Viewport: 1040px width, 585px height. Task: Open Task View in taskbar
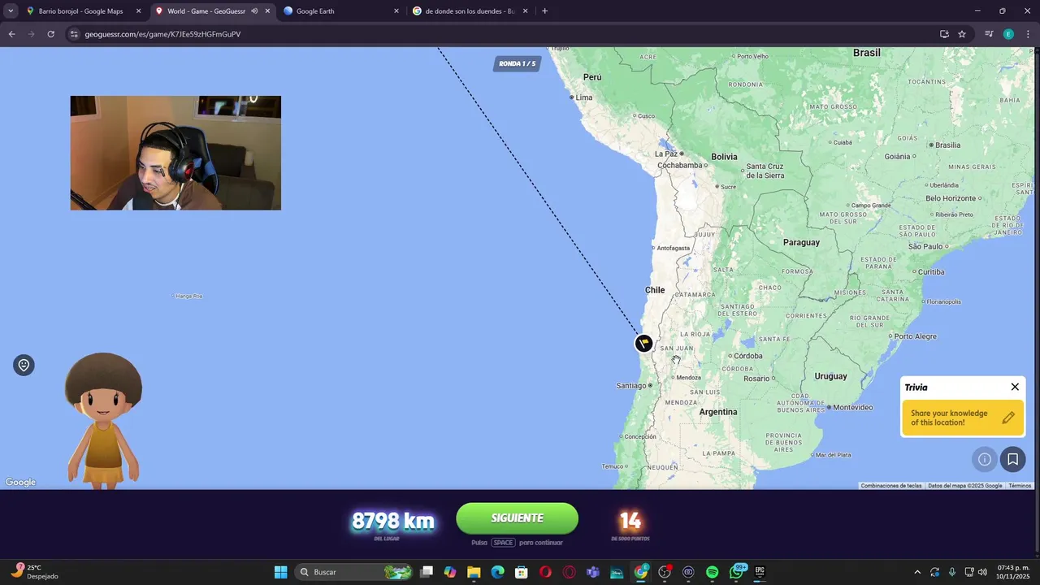[x=427, y=572]
